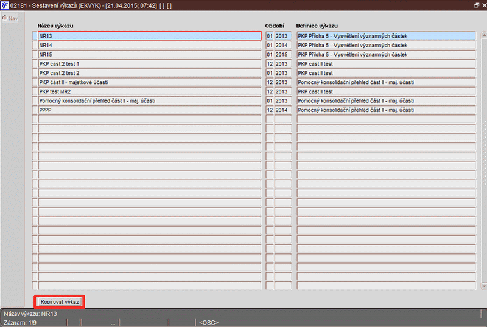Screen dimensions: 487x327
Task: Click the scrollbar down arrow
Action: tap(484, 286)
